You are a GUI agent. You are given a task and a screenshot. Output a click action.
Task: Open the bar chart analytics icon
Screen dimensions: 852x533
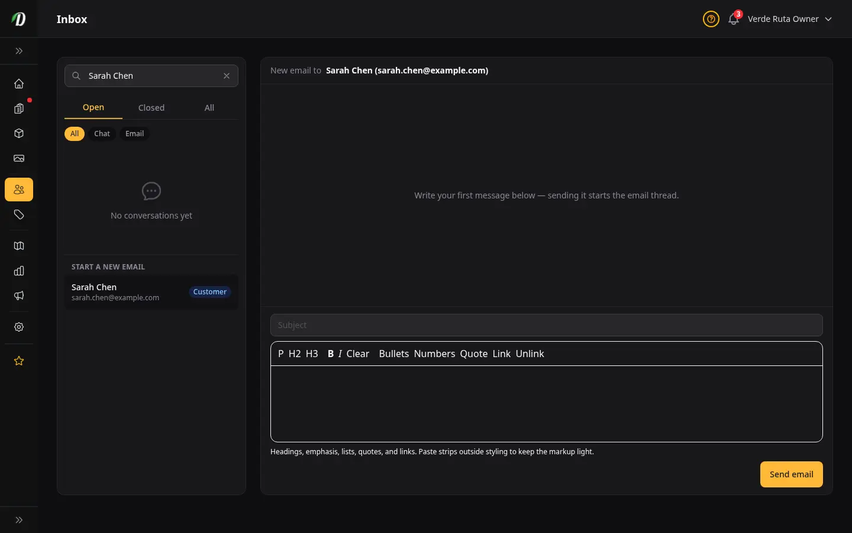19,271
